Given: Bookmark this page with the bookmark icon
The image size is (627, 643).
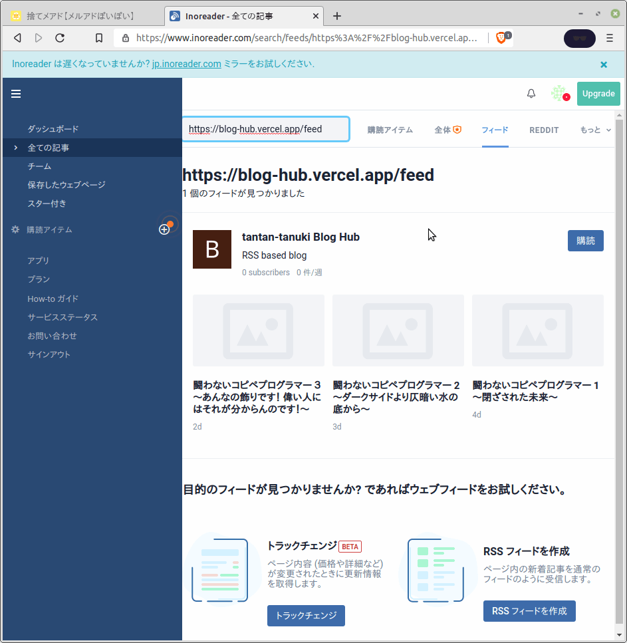Looking at the screenshot, I should point(99,38).
